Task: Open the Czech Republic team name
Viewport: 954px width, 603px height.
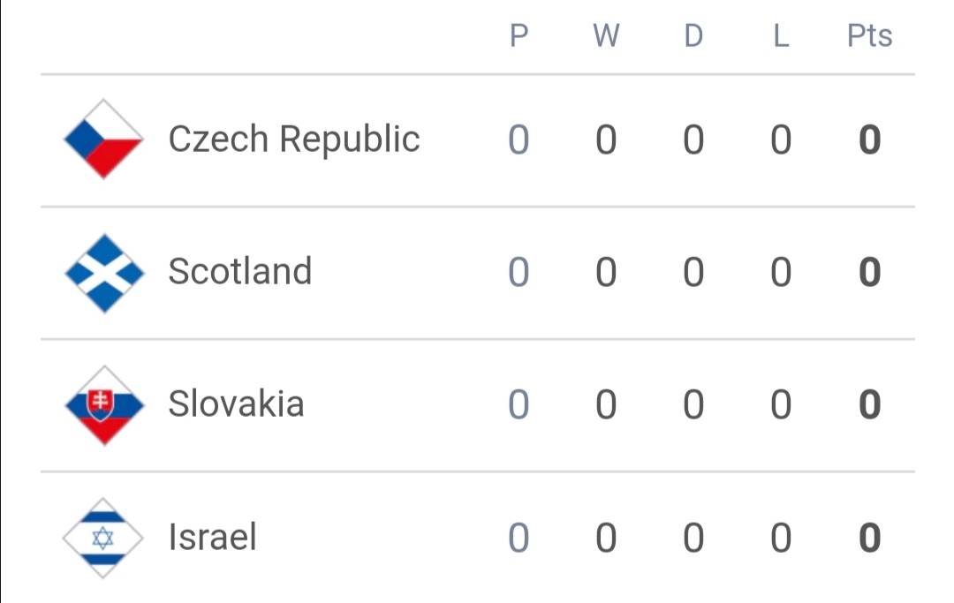Action: [294, 139]
